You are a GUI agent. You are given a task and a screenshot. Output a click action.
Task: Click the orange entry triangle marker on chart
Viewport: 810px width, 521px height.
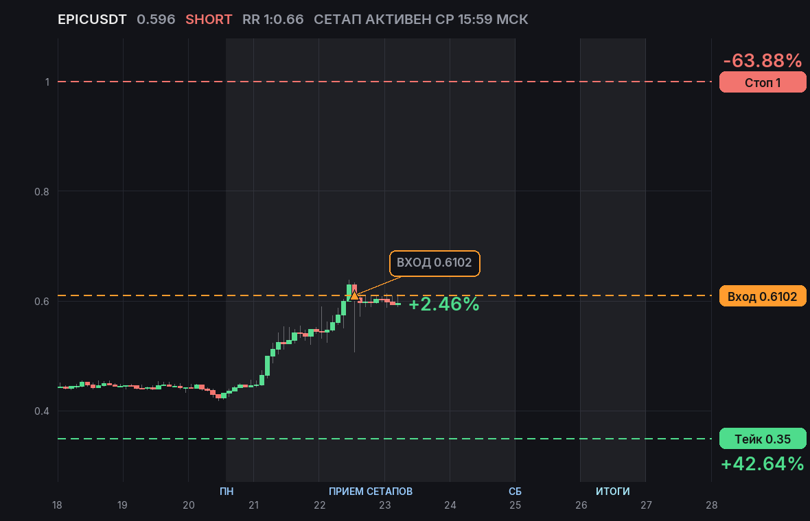[354, 295]
